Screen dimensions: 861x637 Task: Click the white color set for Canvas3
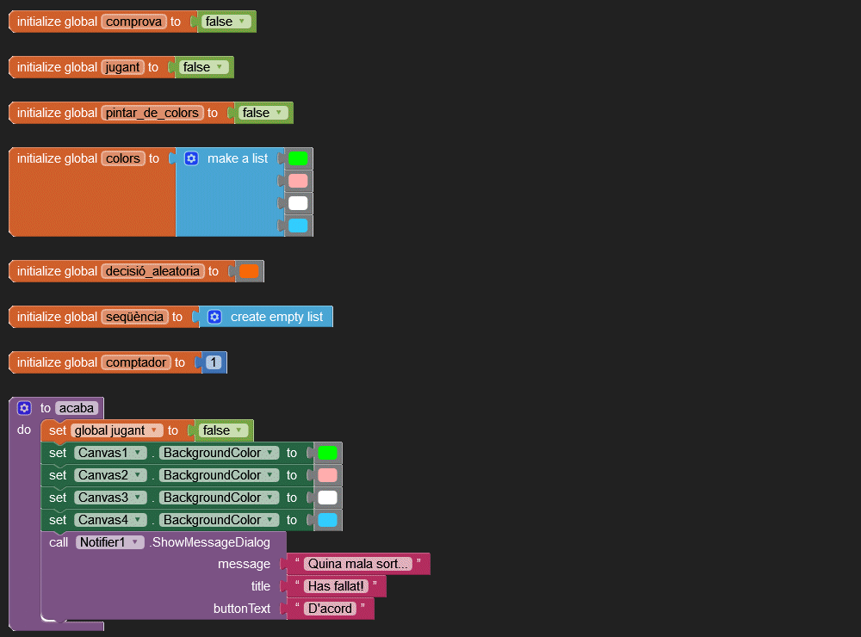[x=327, y=498]
